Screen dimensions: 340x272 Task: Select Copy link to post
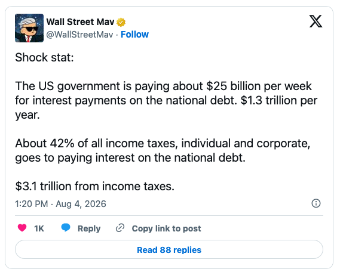click(166, 228)
